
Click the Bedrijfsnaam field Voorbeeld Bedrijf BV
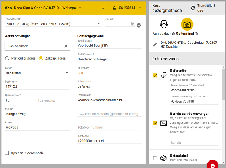pos(110,46)
